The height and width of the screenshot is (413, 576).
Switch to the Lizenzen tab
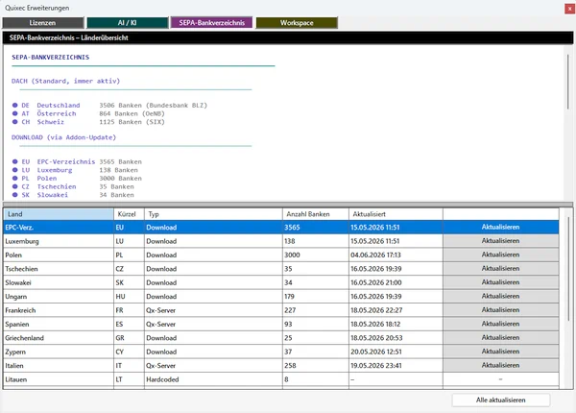coord(43,23)
